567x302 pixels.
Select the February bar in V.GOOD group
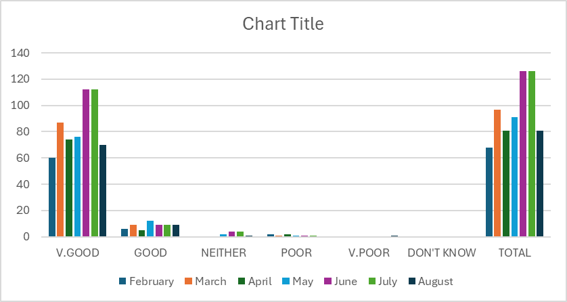tap(52, 197)
